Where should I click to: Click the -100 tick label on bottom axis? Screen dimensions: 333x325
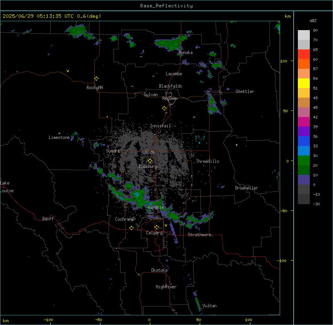point(48,320)
